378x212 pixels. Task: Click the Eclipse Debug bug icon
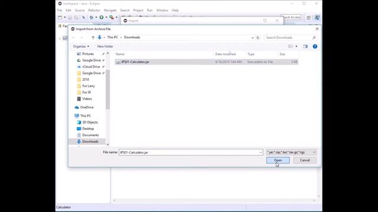coord(92,17)
